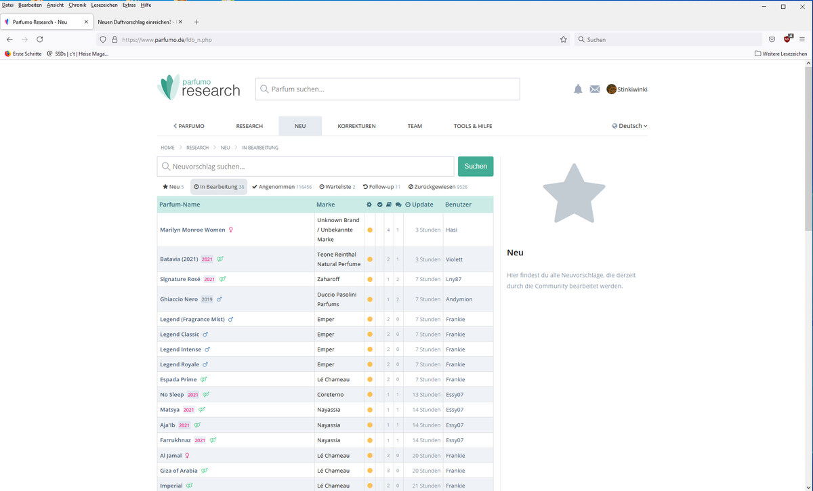Click the checkmark column header icon
The width and height of the screenshot is (813, 491).
pos(379,205)
